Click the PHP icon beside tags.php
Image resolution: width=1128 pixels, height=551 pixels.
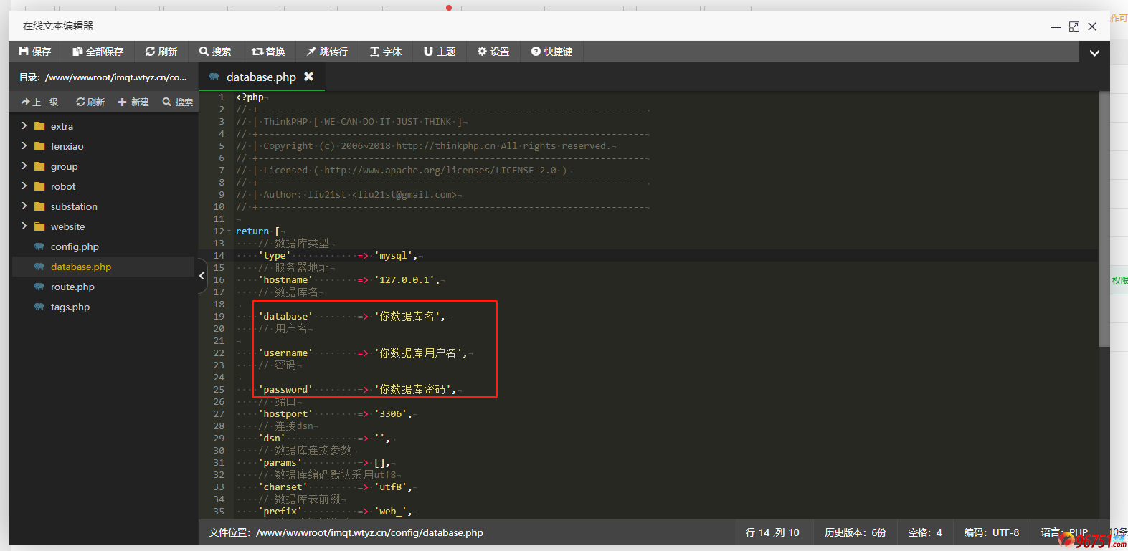click(x=39, y=307)
